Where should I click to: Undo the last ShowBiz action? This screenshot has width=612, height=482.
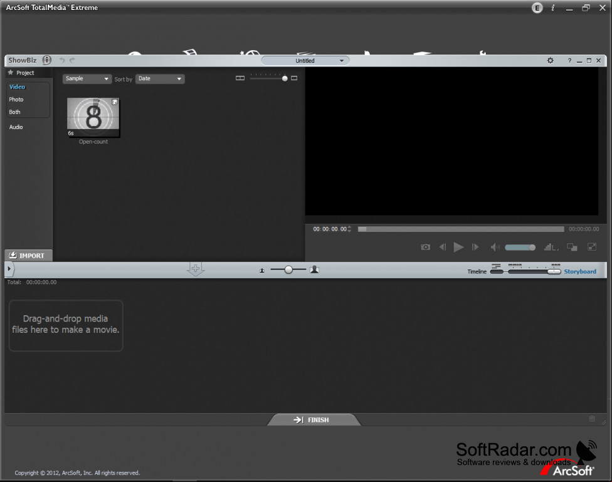(61, 60)
